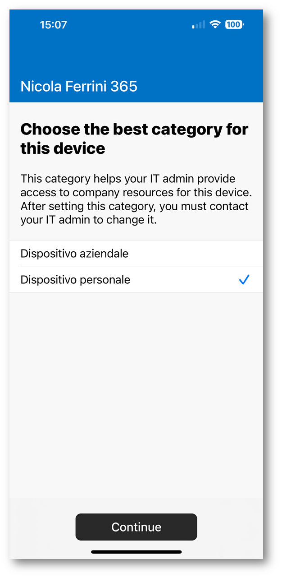
Task: Select the Dispositivo aziendale category
Action: coord(136,254)
